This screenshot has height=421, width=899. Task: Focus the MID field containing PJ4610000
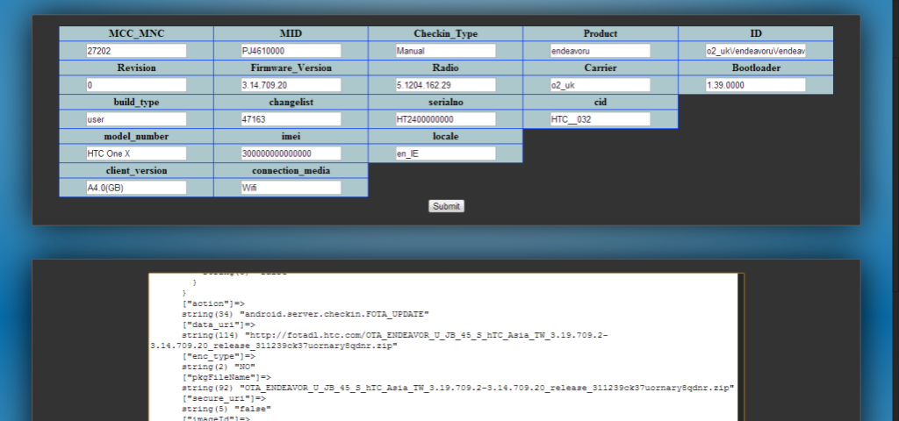click(x=291, y=51)
